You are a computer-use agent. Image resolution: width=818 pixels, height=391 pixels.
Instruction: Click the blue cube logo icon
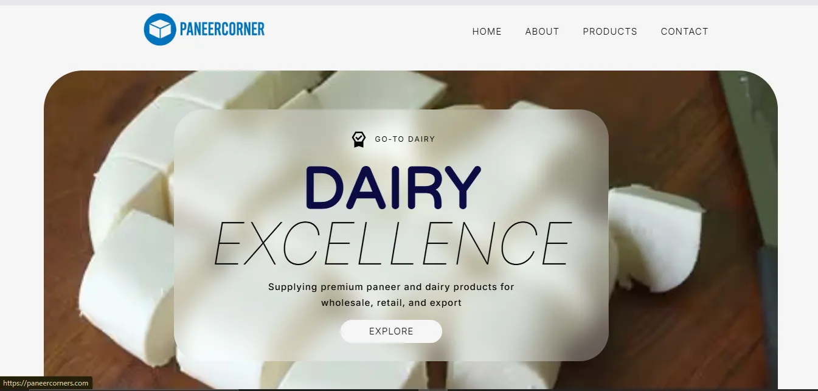(159, 29)
